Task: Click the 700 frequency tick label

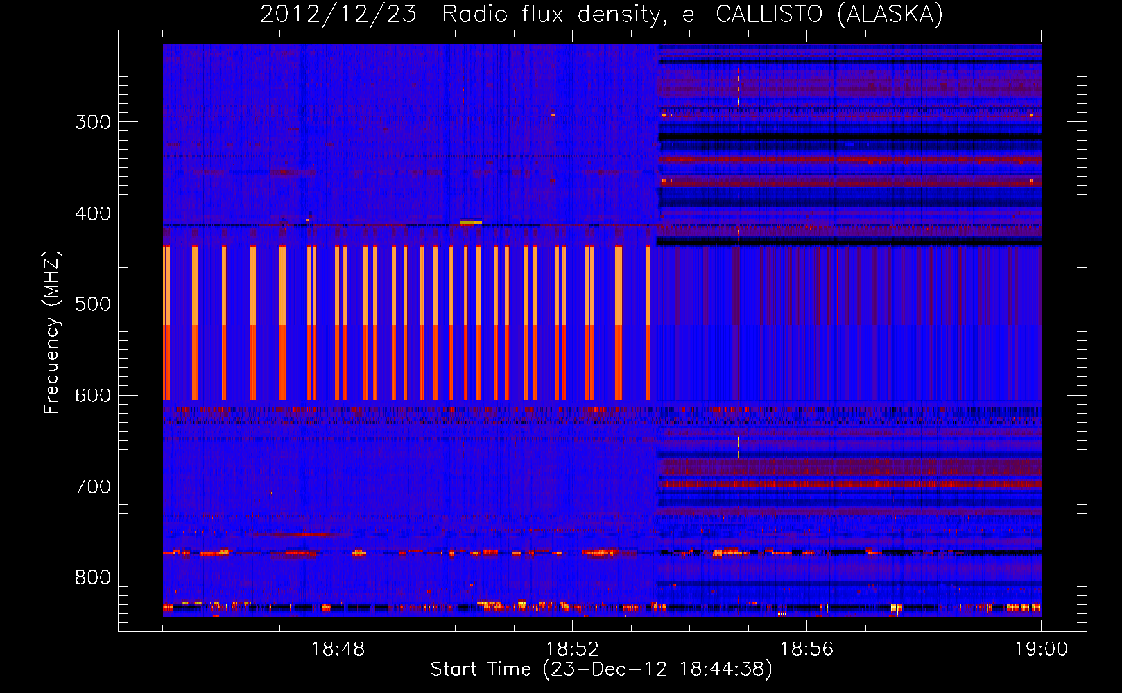Action: [93, 486]
